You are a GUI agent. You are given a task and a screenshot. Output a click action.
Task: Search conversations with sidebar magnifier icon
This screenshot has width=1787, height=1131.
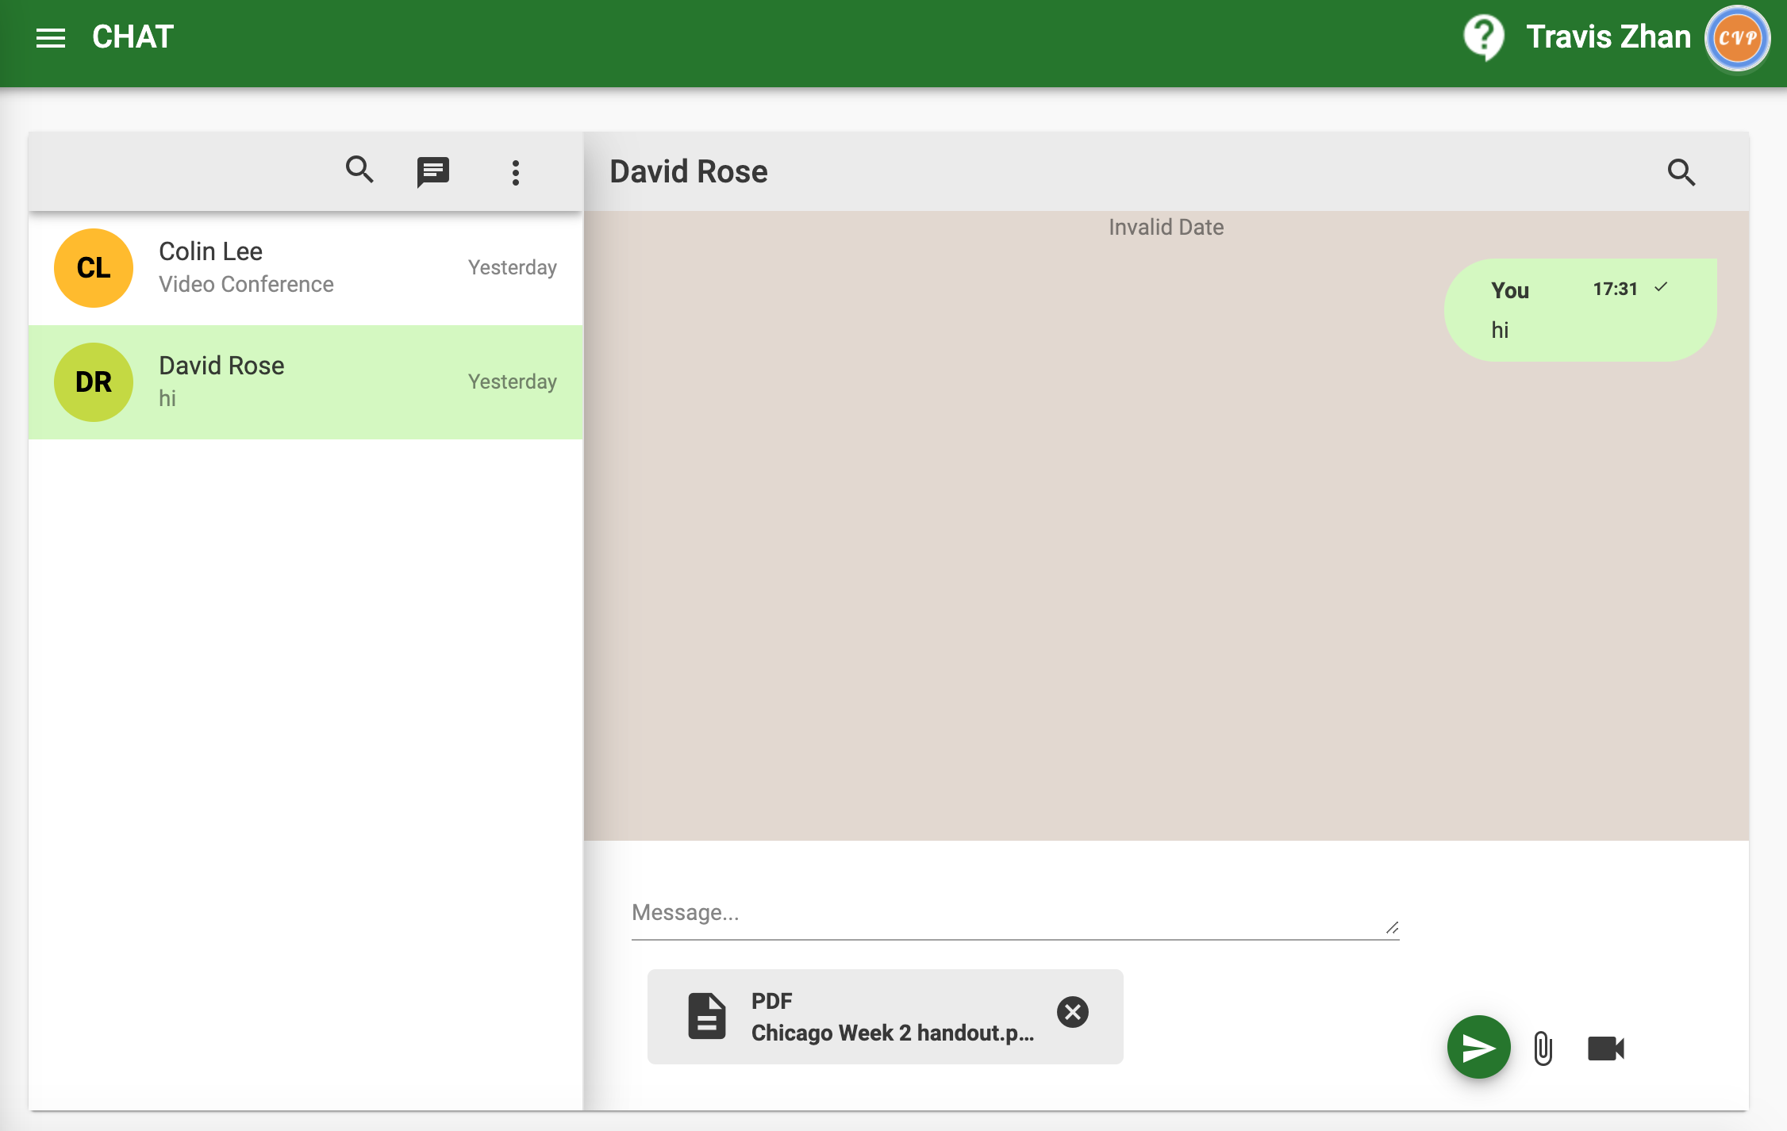pyautogui.click(x=359, y=170)
